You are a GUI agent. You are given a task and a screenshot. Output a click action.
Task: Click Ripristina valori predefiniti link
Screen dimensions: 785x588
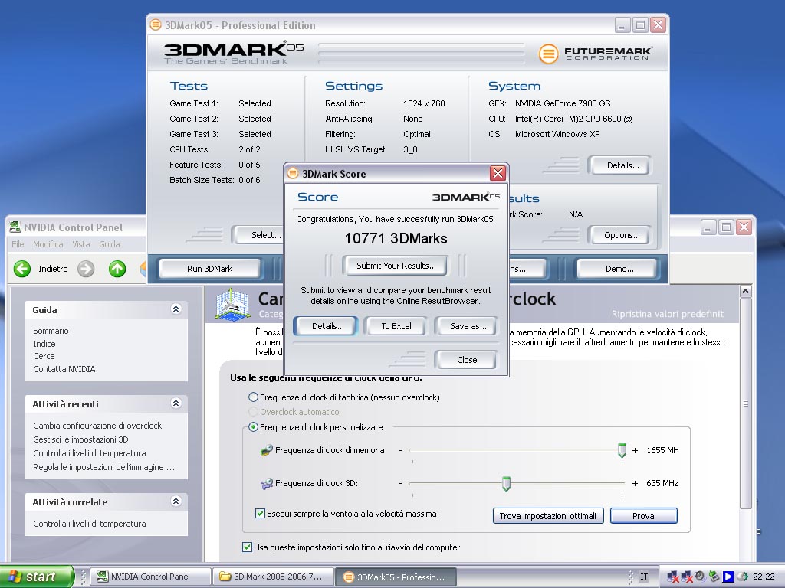(667, 314)
